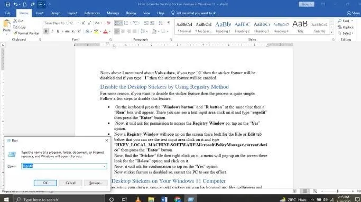Open Chrome from the Windows taskbar

click(x=178, y=199)
